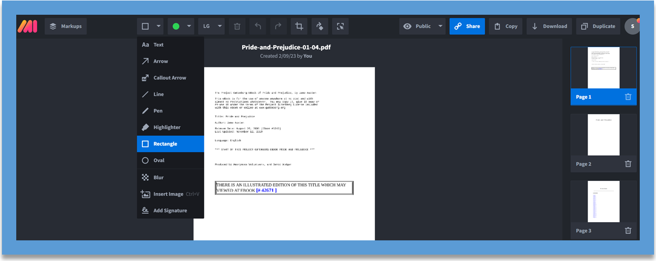The image size is (656, 261).
Task: Expand the LG size dropdown arrow
Action: [220, 27]
